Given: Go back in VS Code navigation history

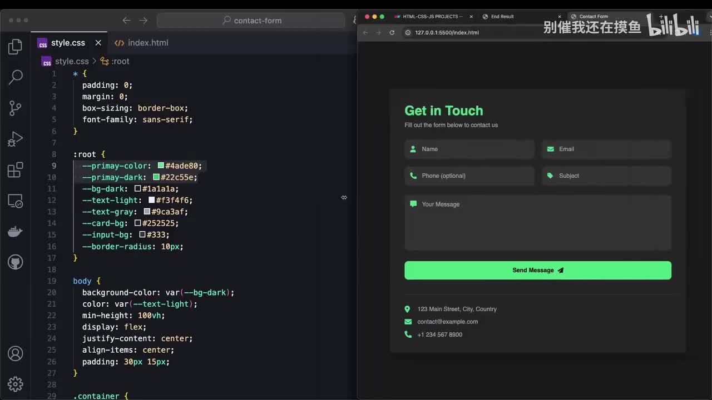Looking at the screenshot, I should point(126,21).
